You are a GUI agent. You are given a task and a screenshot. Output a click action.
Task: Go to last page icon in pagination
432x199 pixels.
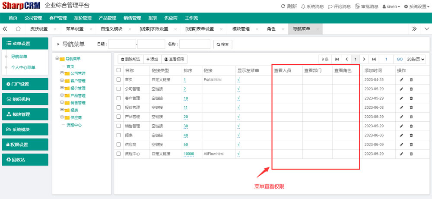pos(374,59)
